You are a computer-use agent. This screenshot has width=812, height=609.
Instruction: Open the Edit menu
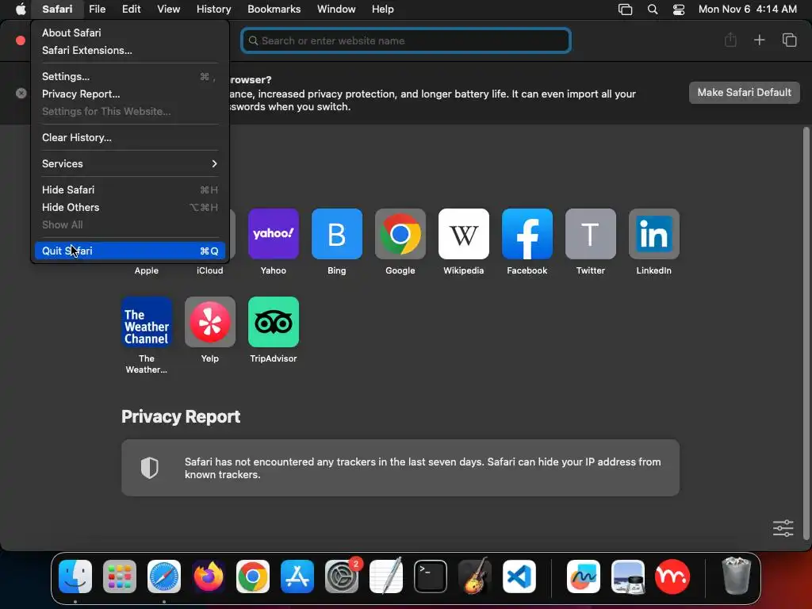pyautogui.click(x=131, y=9)
